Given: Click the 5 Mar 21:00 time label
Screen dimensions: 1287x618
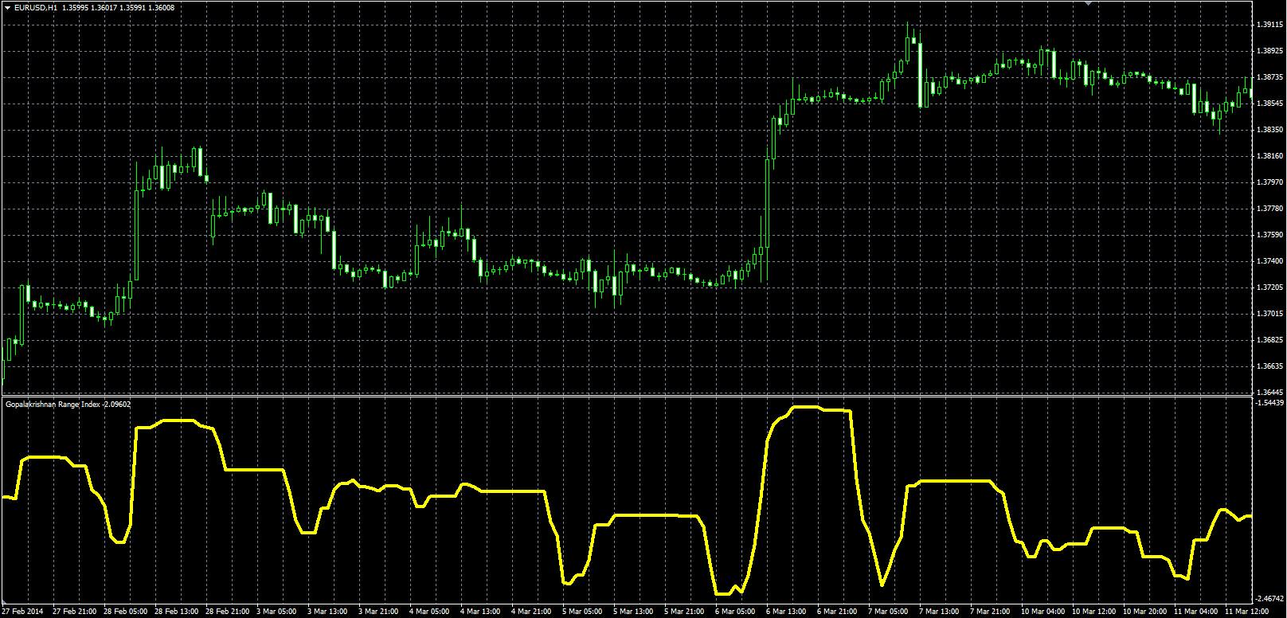Looking at the screenshot, I should (684, 612).
